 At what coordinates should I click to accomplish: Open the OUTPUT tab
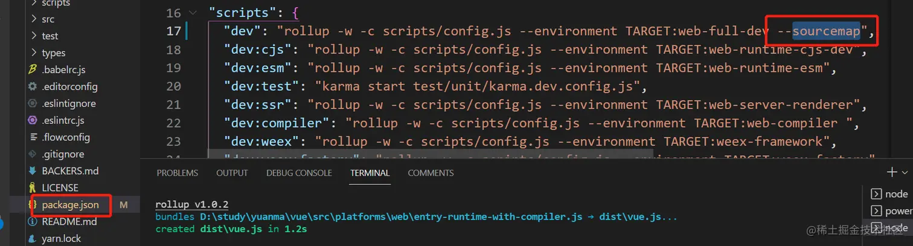232,173
